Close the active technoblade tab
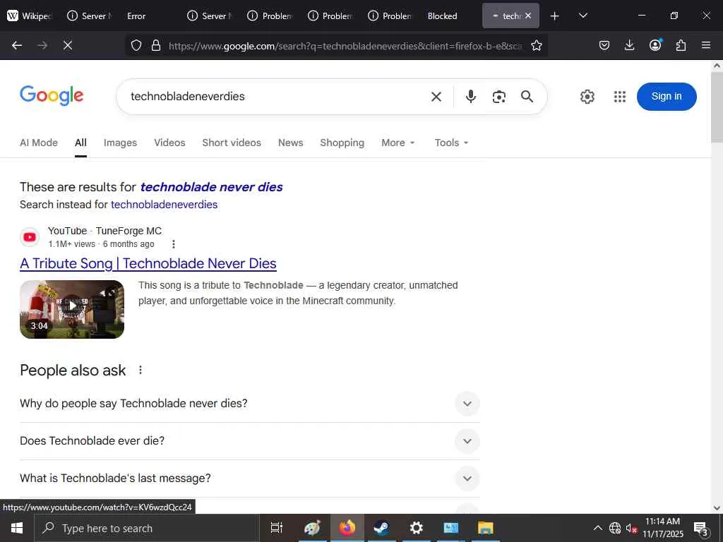This screenshot has height=542, width=723. click(528, 16)
